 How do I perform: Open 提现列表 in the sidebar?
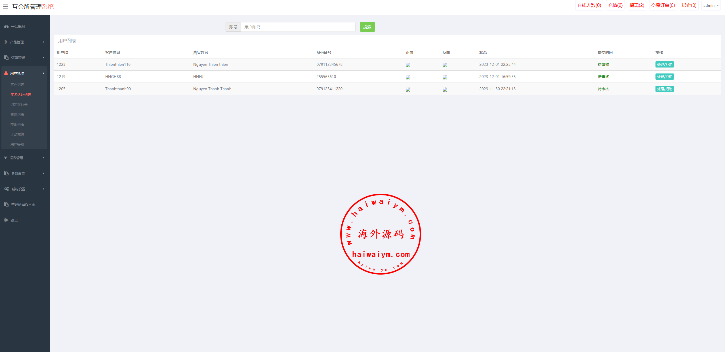(17, 124)
